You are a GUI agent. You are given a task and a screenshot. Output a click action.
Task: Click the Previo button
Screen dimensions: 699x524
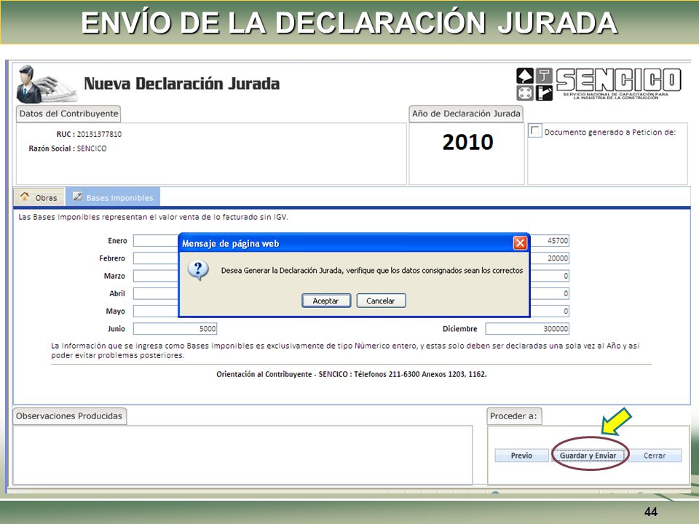(521, 456)
